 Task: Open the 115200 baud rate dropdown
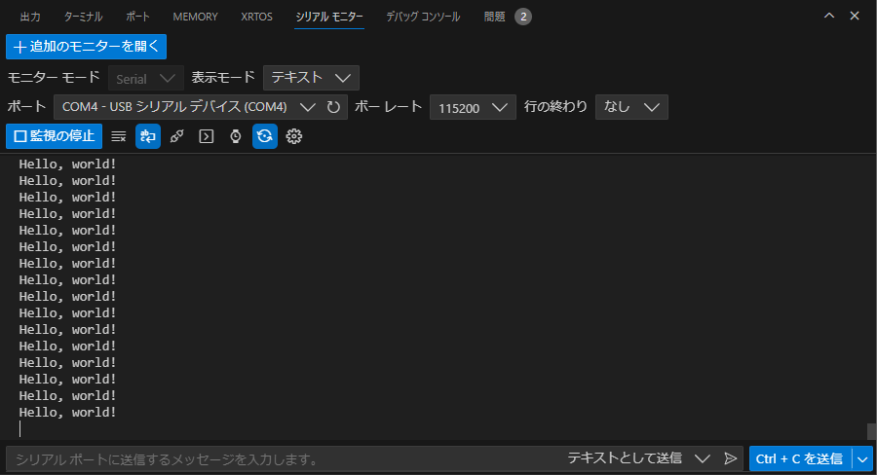(x=473, y=107)
